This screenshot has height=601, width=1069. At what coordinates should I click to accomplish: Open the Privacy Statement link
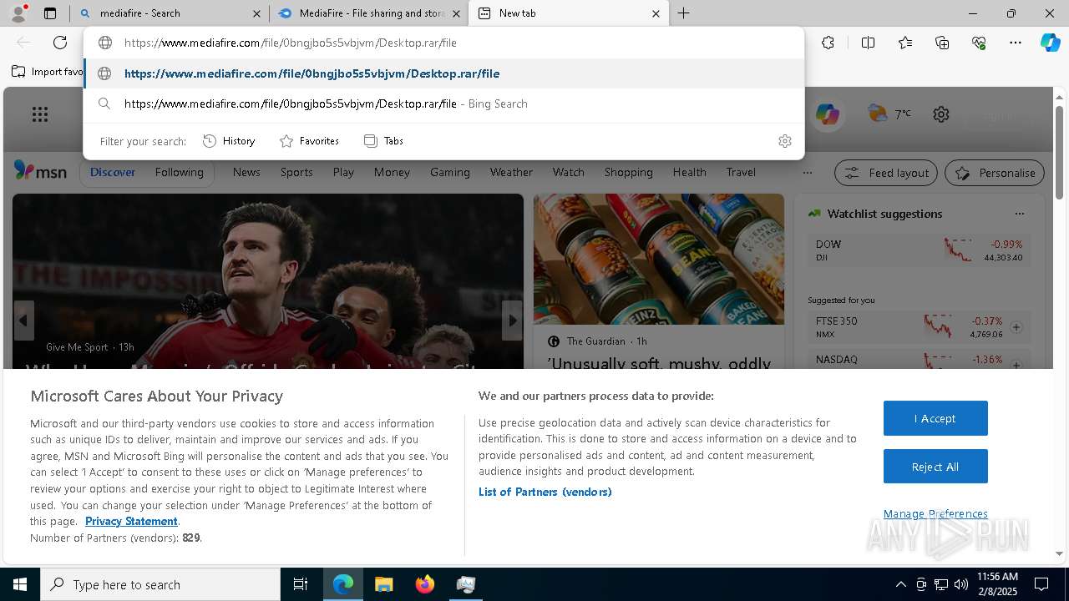(131, 521)
